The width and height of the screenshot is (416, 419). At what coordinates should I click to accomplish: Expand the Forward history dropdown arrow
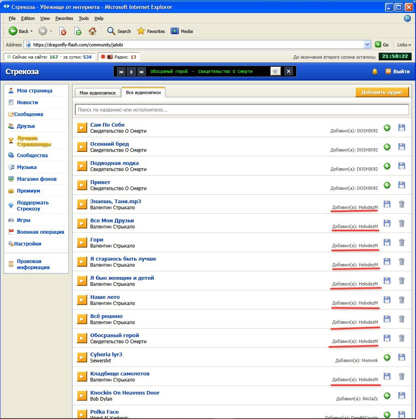(51, 31)
